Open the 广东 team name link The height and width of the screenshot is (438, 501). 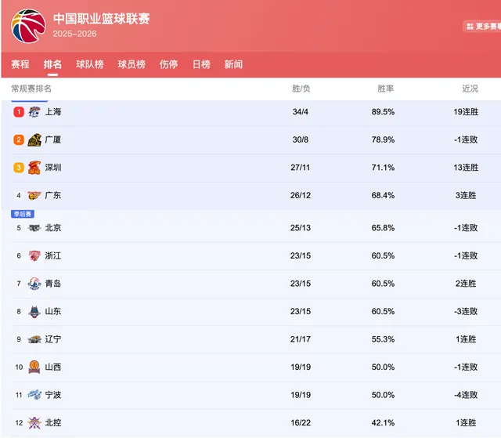[53, 195]
